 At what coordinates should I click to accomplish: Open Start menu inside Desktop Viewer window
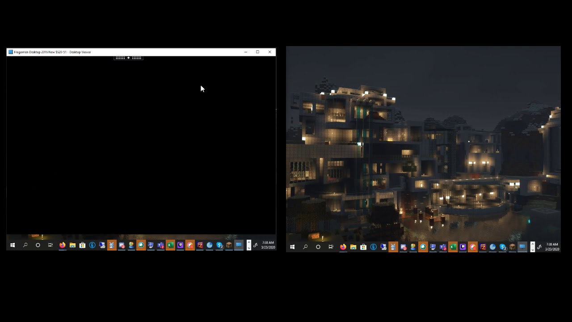[x=13, y=245]
